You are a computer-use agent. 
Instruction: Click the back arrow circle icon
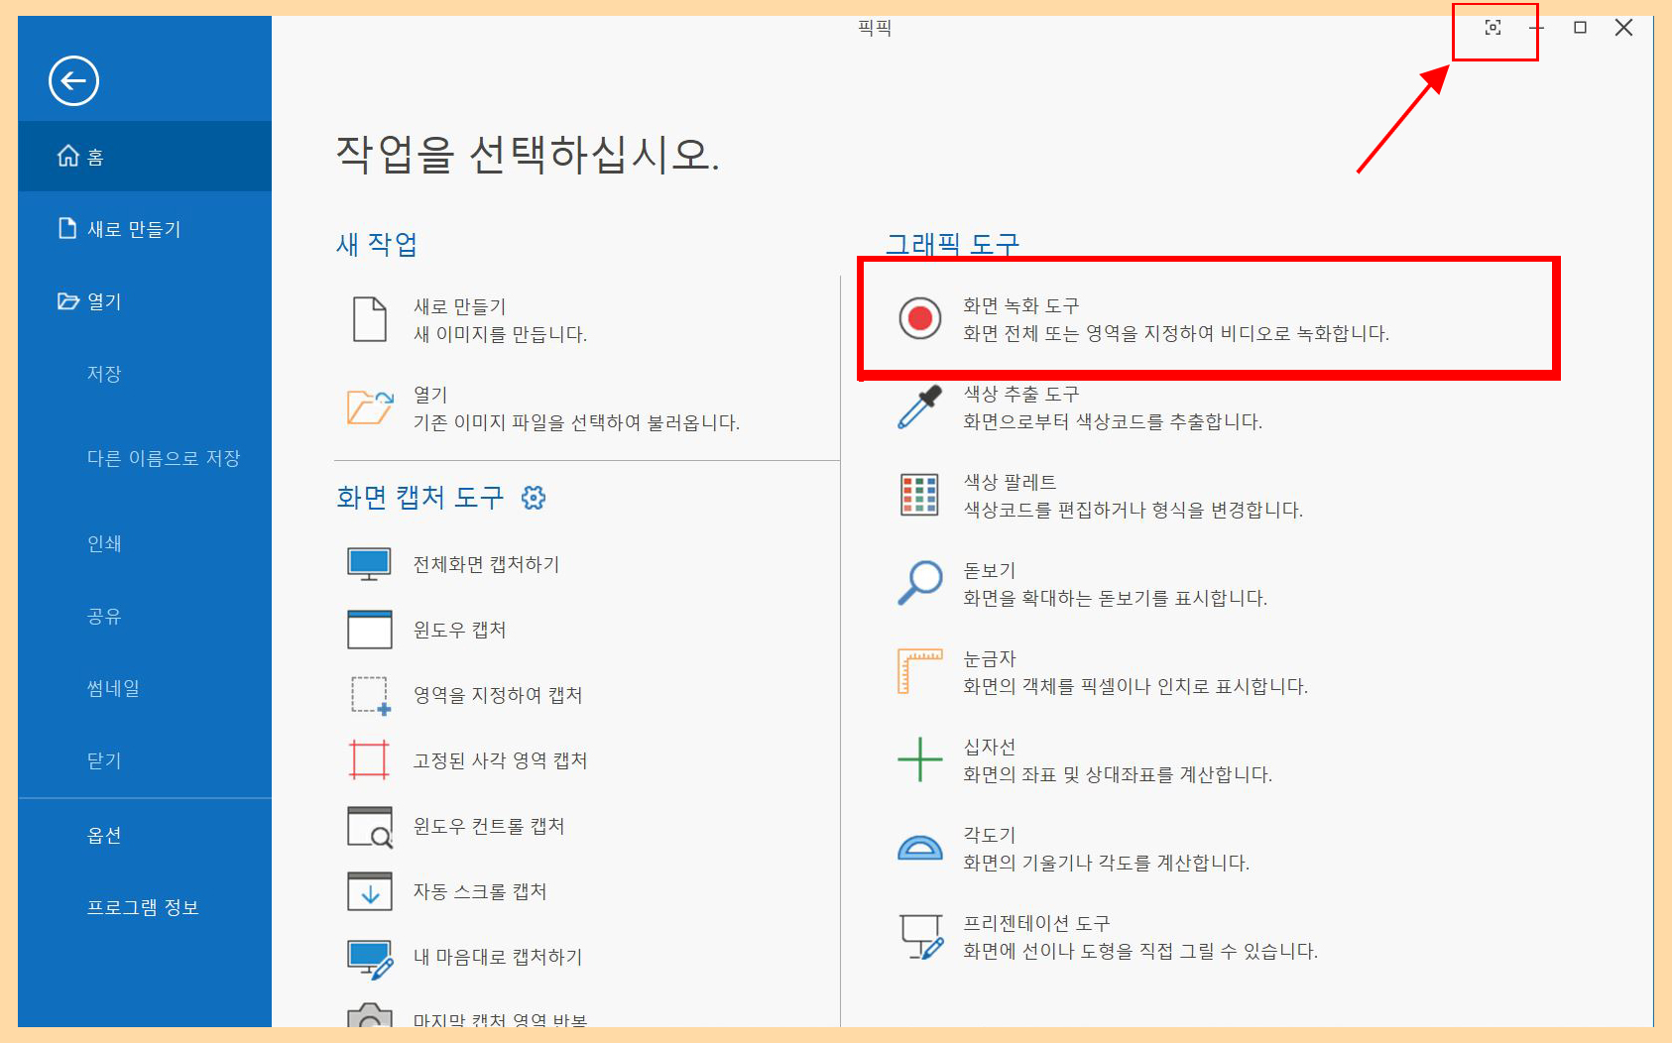coord(73,80)
